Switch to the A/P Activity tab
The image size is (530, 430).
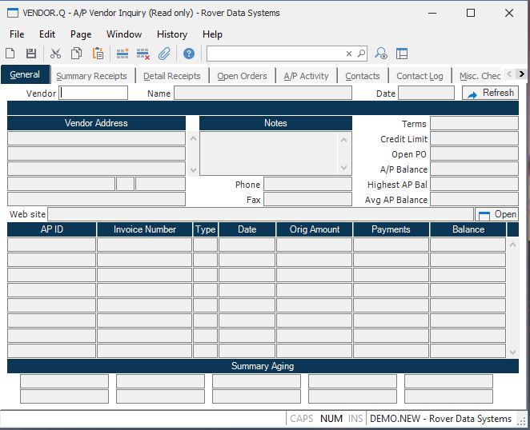306,76
